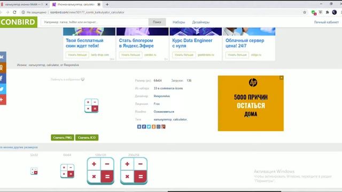Open the 33 e-commerce icons set link

point(168,89)
